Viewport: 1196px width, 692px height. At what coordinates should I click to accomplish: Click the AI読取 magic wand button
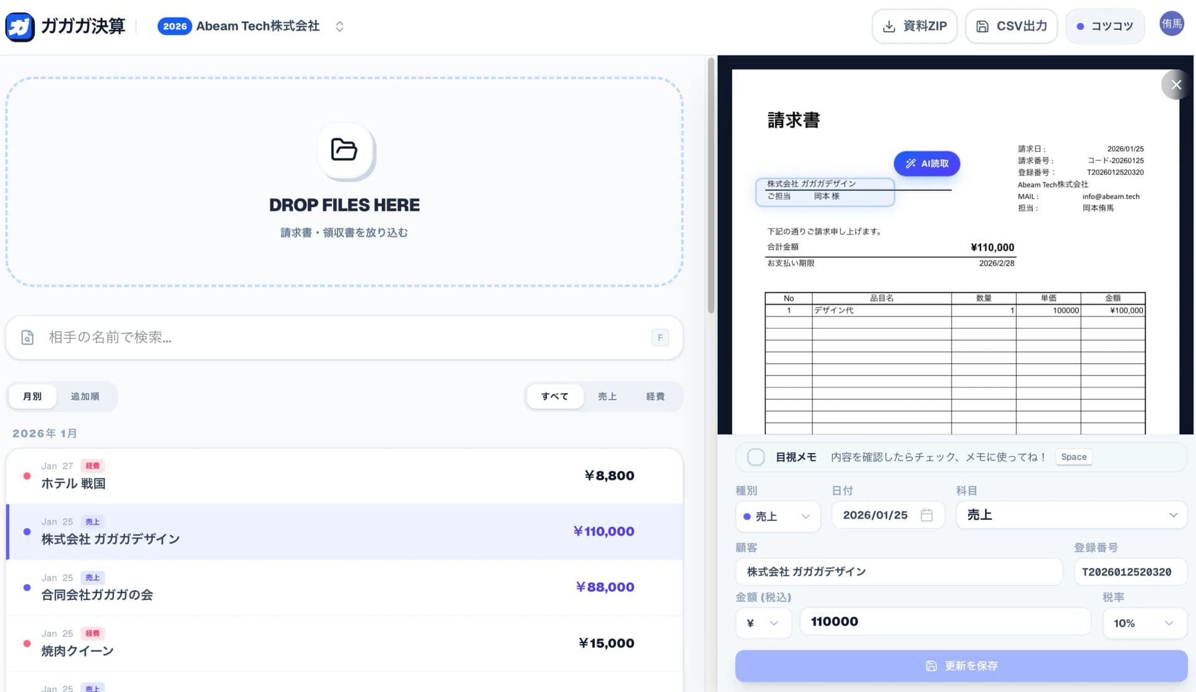pyautogui.click(x=926, y=164)
